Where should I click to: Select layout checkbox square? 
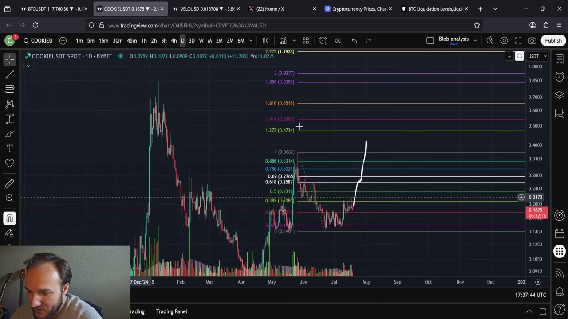430,41
